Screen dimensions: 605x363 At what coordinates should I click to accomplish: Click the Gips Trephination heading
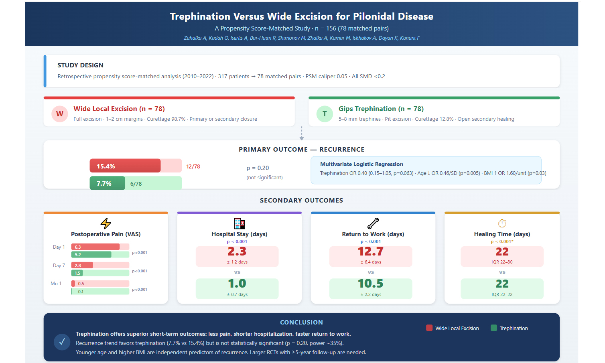coord(381,109)
